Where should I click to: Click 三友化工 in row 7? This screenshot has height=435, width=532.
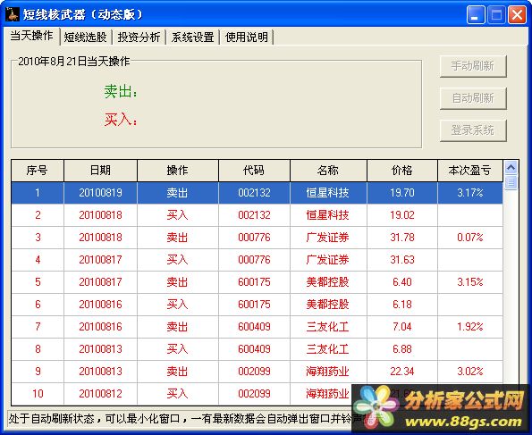click(x=327, y=327)
